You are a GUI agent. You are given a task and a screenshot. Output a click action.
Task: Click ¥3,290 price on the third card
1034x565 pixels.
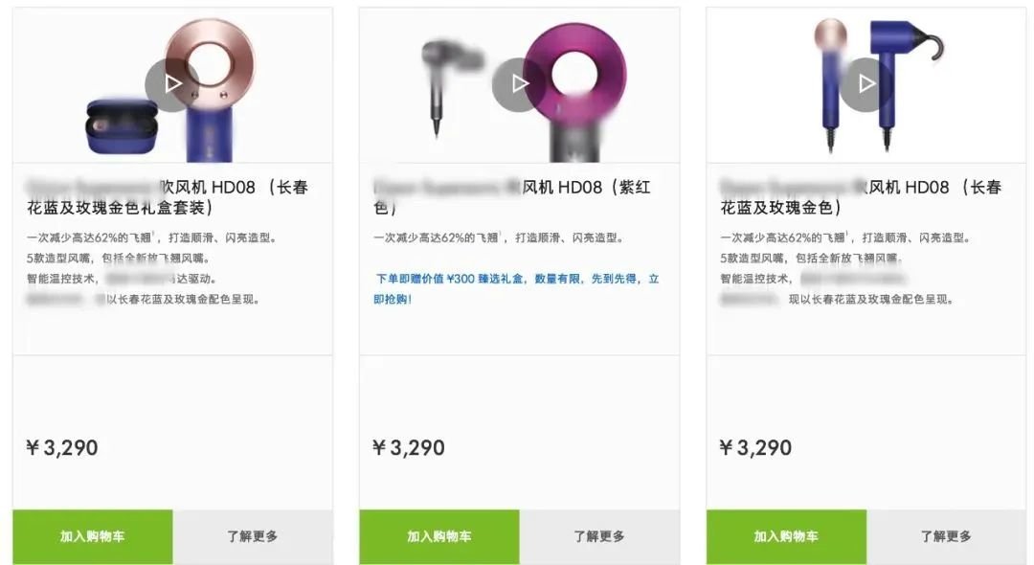[x=755, y=448]
